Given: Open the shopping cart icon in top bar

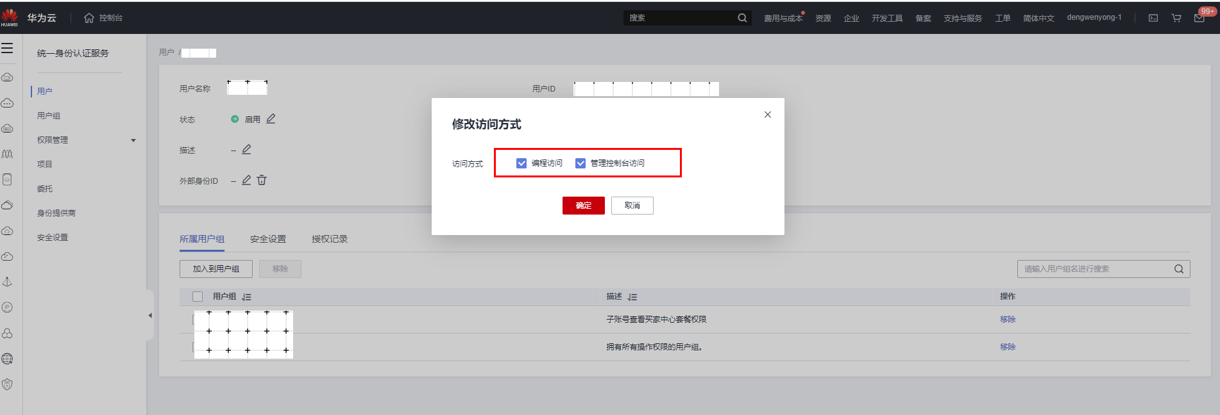Looking at the screenshot, I should click(1176, 18).
